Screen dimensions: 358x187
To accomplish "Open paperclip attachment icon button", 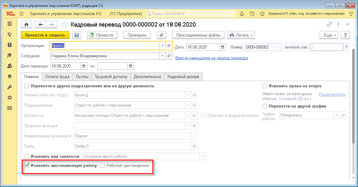I will (161, 35).
